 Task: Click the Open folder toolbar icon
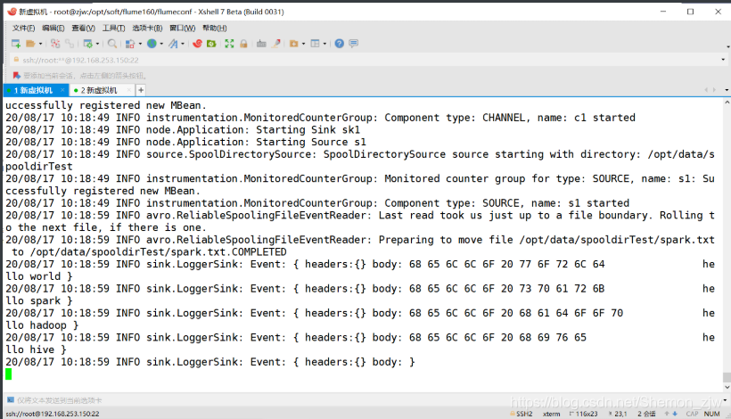point(31,44)
